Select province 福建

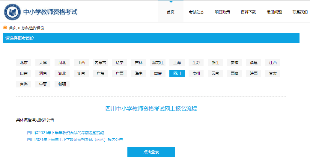click(254, 63)
